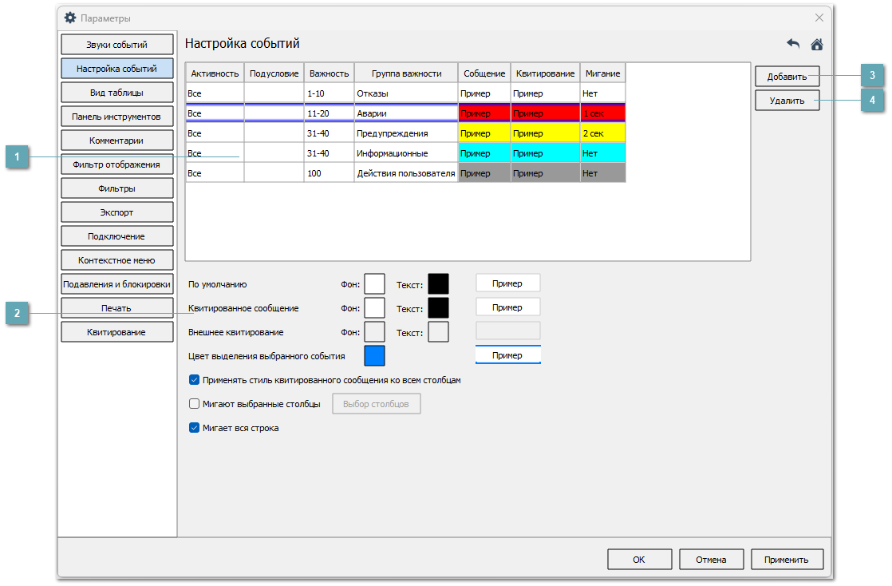
Task: Click the 'Важность' column header
Action: 329,73
